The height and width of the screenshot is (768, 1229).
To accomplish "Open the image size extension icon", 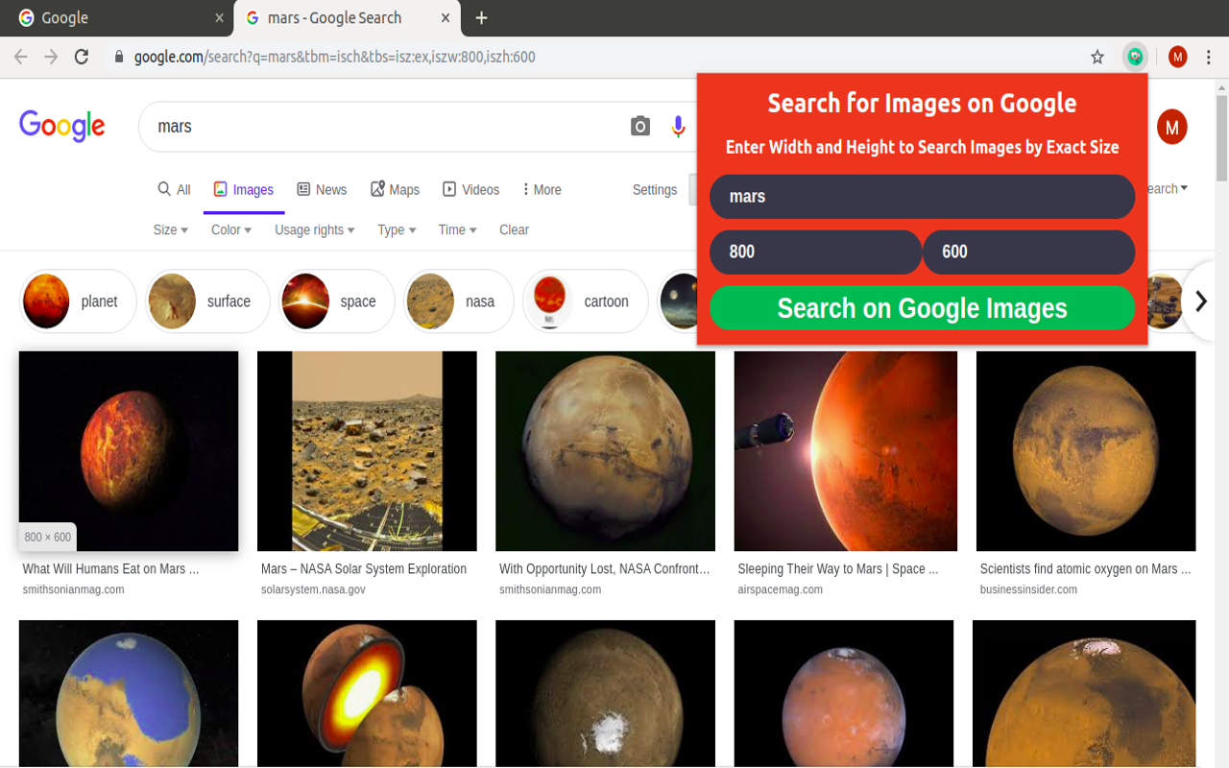I will (1136, 58).
